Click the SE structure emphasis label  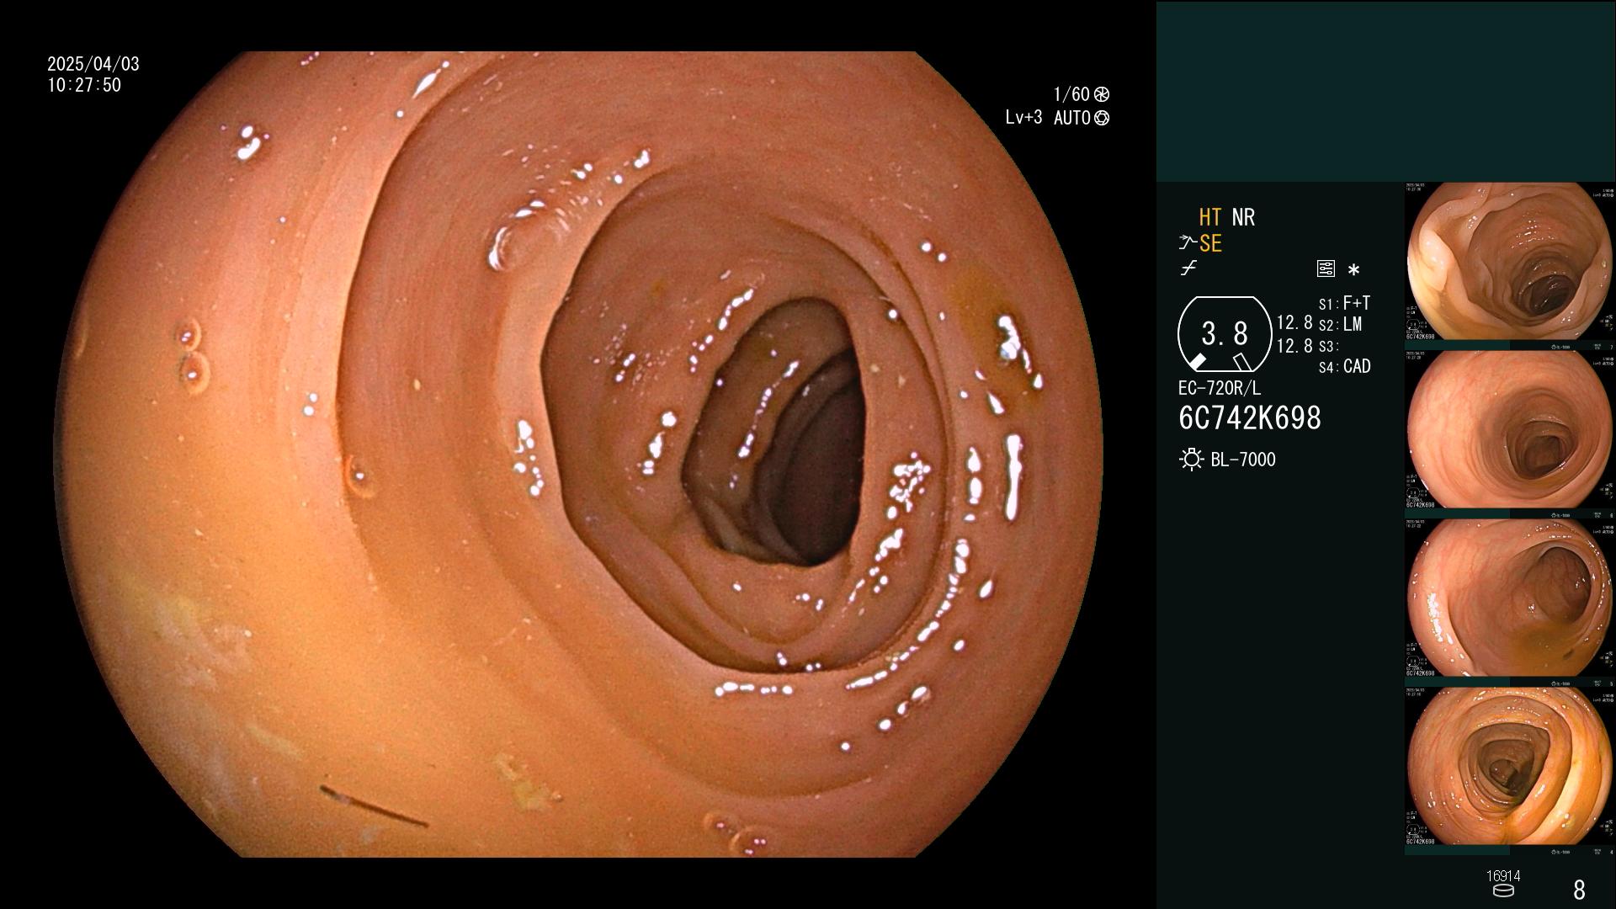(x=1210, y=243)
